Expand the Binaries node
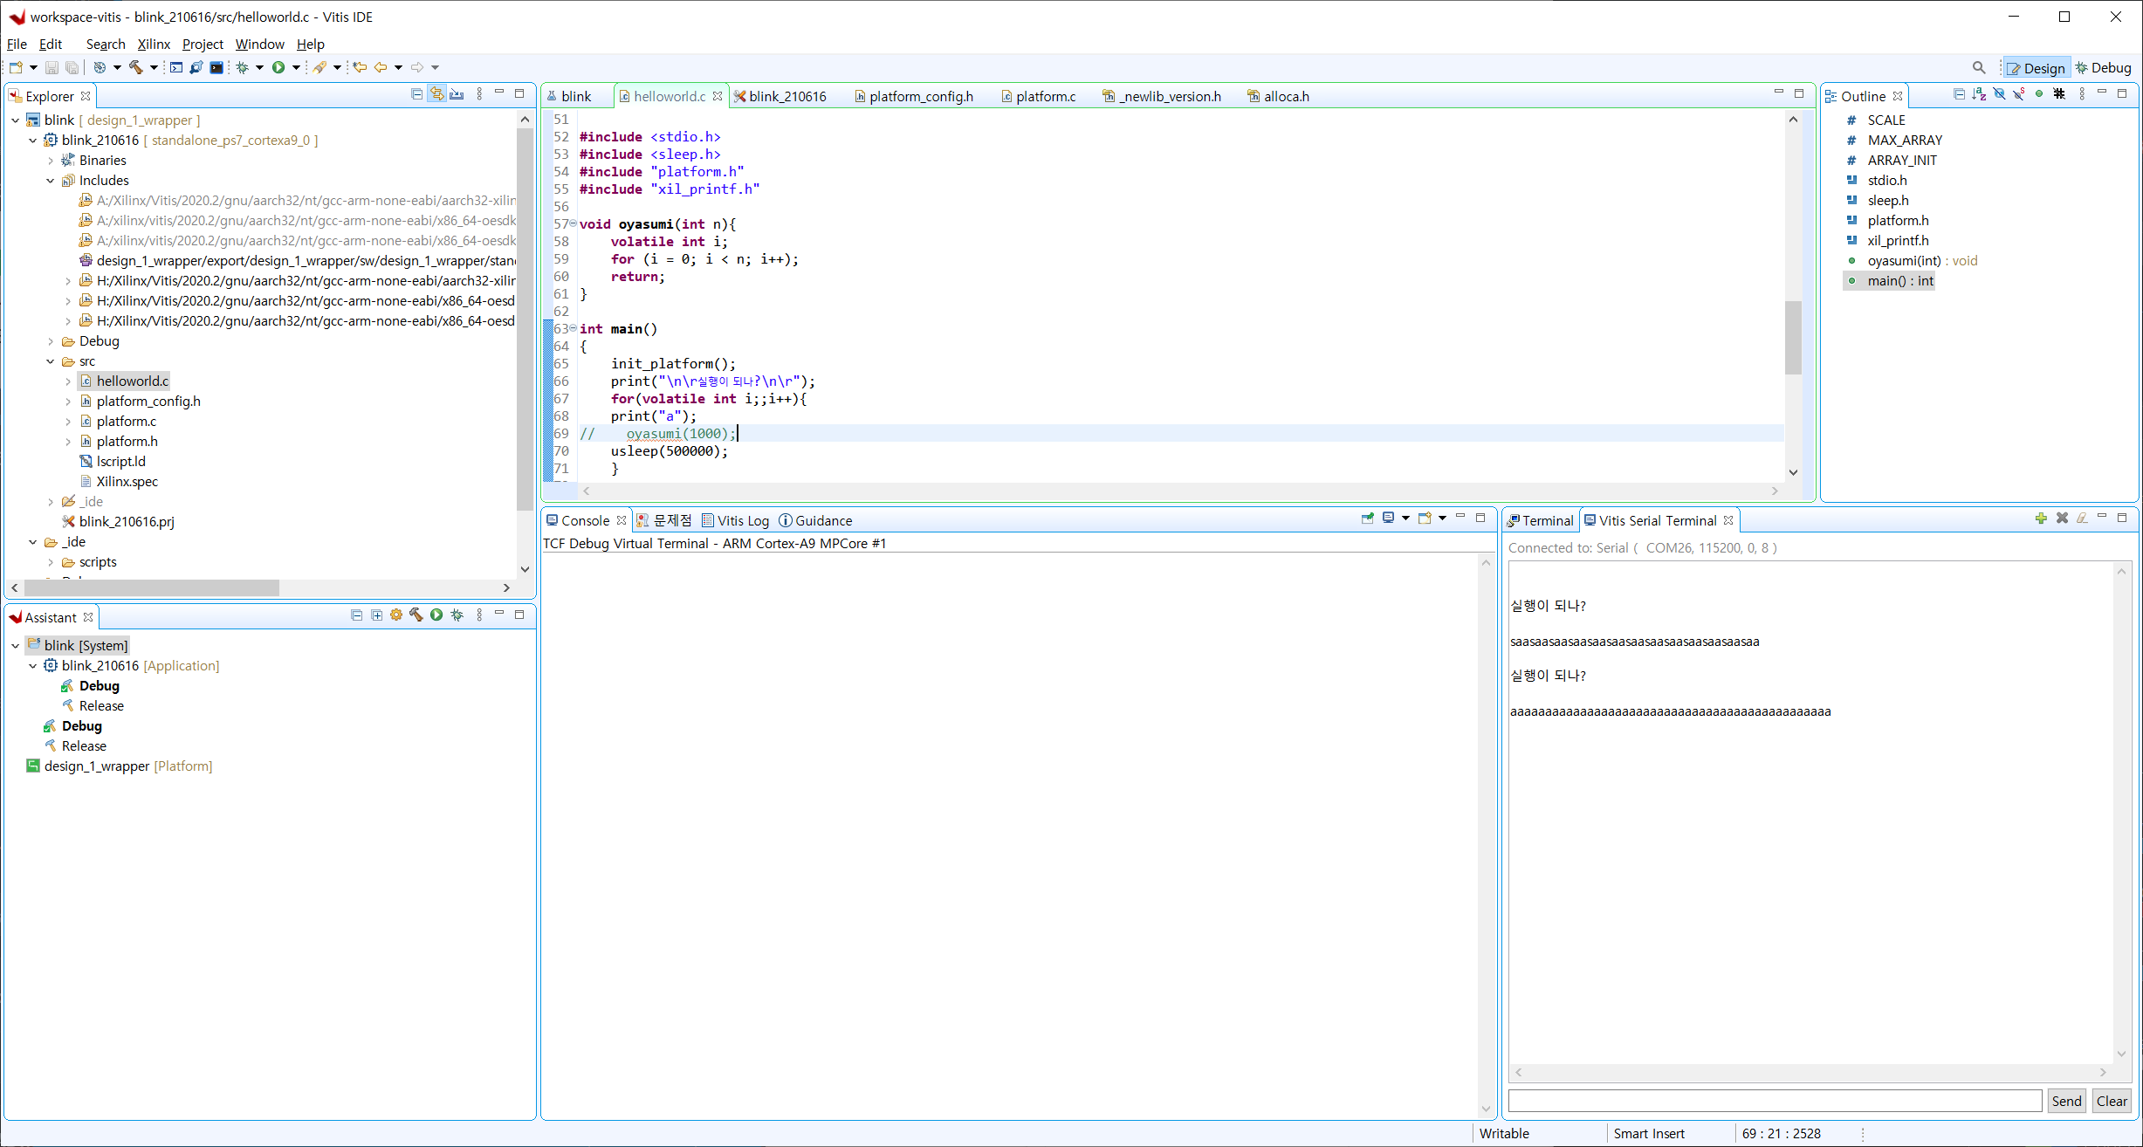The height and width of the screenshot is (1147, 2143). (x=51, y=161)
